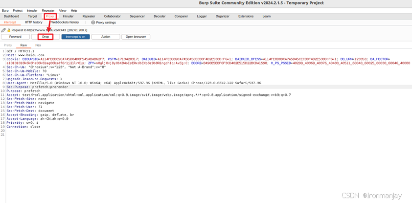The image size is (412, 203).
Task: Open the Extensions tab
Action: coord(246,16)
